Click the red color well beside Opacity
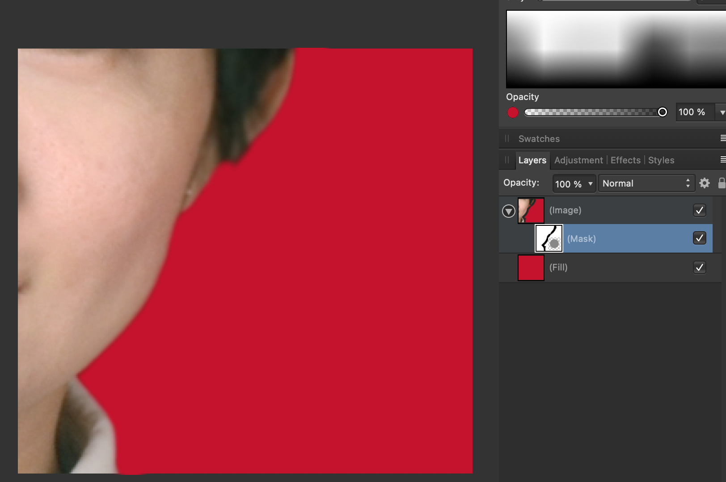The height and width of the screenshot is (482, 726). [513, 112]
